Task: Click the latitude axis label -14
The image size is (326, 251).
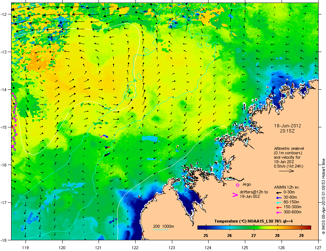Action: tap(3, 89)
